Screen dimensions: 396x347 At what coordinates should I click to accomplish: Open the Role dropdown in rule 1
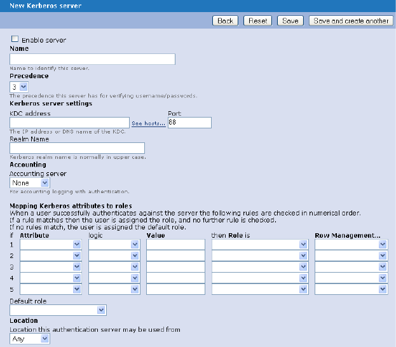(260, 245)
